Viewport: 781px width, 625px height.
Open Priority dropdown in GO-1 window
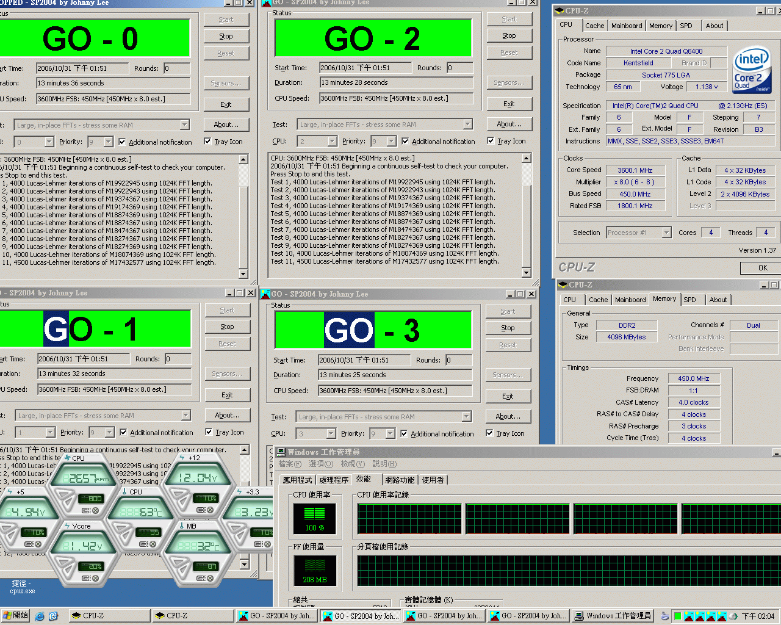(110, 432)
